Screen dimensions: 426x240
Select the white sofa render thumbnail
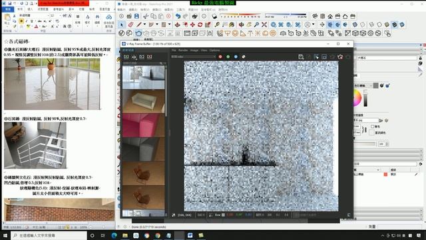[144, 101]
